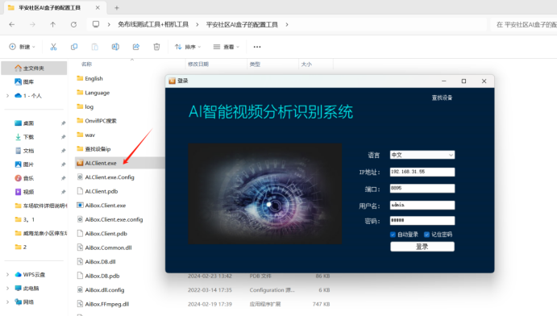Click the search box in Explorer
The height and width of the screenshot is (316, 557).
(524, 24)
